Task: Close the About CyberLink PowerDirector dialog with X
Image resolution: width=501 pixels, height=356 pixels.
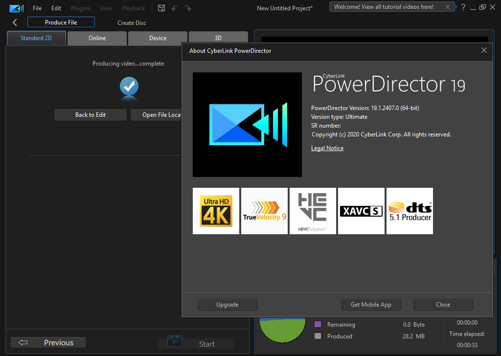Action: coord(484,50)
